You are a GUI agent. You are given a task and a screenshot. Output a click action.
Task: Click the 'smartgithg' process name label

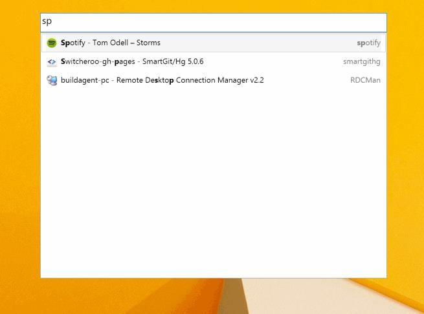tap(361, 62)
